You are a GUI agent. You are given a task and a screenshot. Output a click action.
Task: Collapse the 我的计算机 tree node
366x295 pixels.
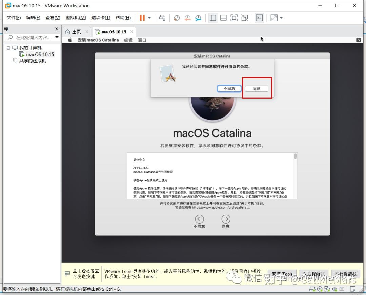(8, 48)
